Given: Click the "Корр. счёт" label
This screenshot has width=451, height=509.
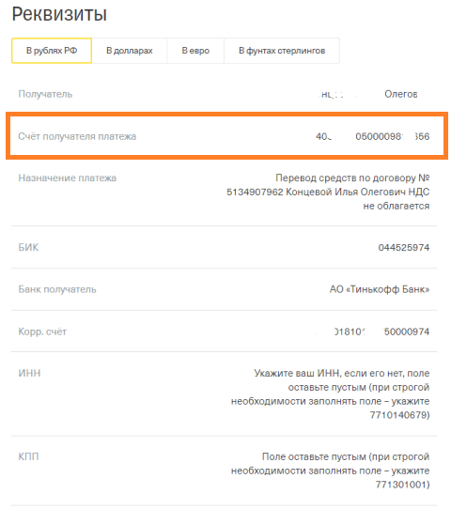Looking at the screenshot, I should pyautogui.click(x=42, y=332).
